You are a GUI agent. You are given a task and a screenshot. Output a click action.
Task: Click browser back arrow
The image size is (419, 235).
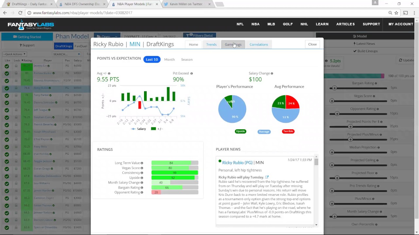coord(5,13)
